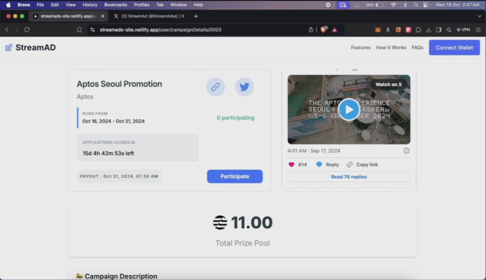Click the 4:01 AM · Sep 17, 2024 timestamp
486x280 pixels.
click(314, 151)
